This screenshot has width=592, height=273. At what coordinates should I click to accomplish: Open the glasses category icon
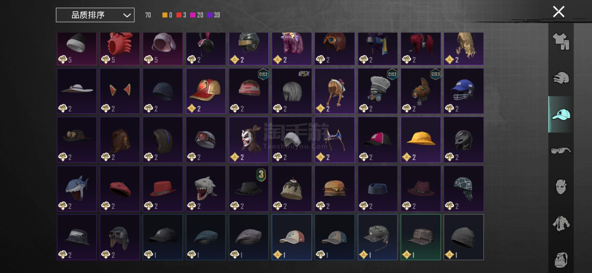pos(561,151)
